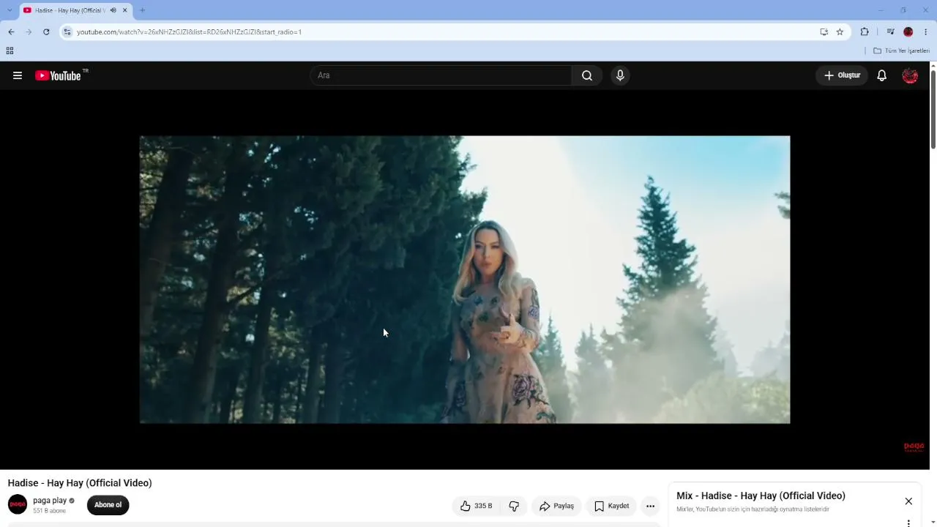Share the video with Paylaş
This screenshot has width=937, height=527.
click(x=557, y=506)
